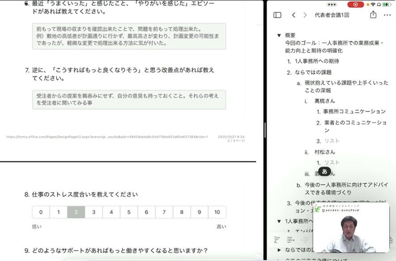Viewport: 396px width, 261px height.
Task: Open the share sheet icon
Action: pyautogui.click(x=373, y=15)
